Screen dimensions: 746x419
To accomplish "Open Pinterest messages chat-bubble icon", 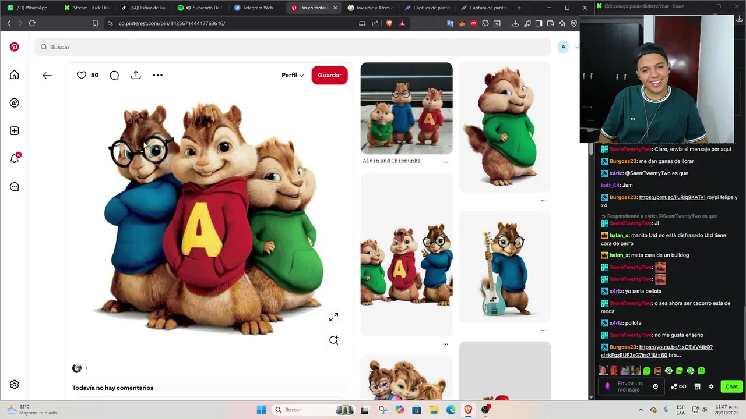I will [15, 187].
